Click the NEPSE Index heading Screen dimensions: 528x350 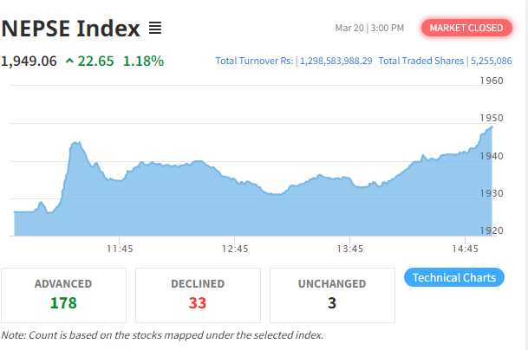pyautogui.click(x=70, y=29)
